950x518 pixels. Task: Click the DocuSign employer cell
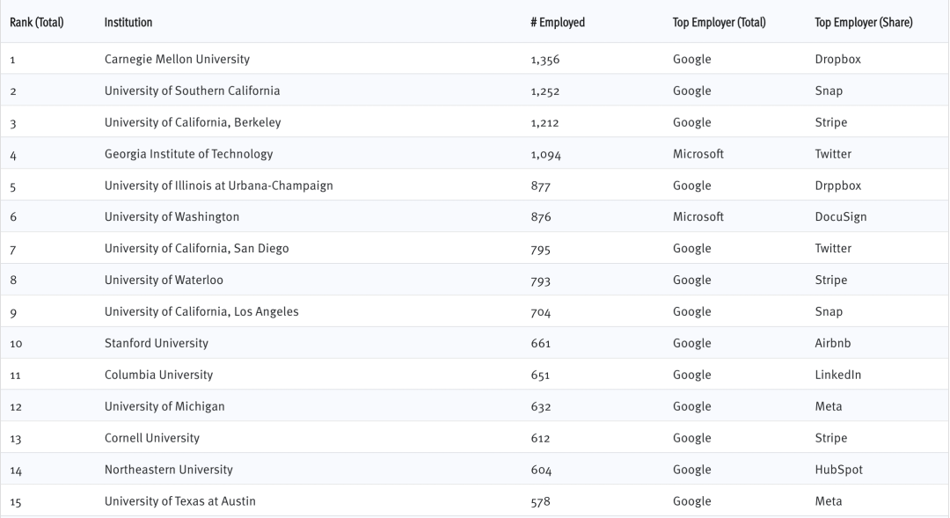coord(841,216)
